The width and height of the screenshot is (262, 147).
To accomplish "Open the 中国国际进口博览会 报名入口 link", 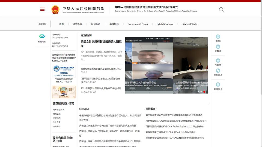I will (x=64, y=80).
